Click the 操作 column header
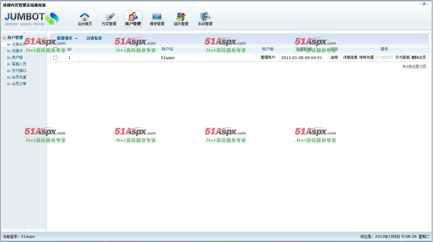This screenshot has width=433, height=242. click(x=385, y=49)
